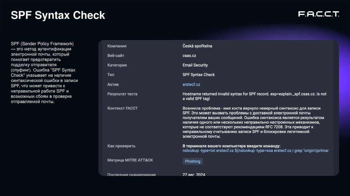Click the Веб-сайт row label
The width and height of the screenshot is (350, 196).
tap(116, 56)
